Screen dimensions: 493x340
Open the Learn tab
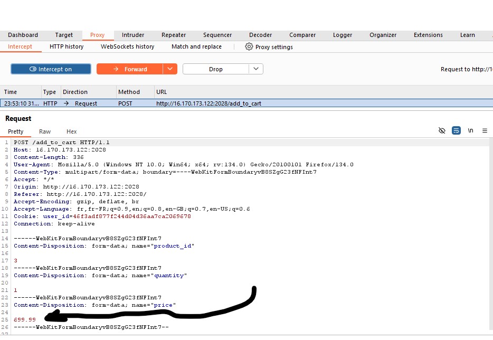click(x=468, y=35)
